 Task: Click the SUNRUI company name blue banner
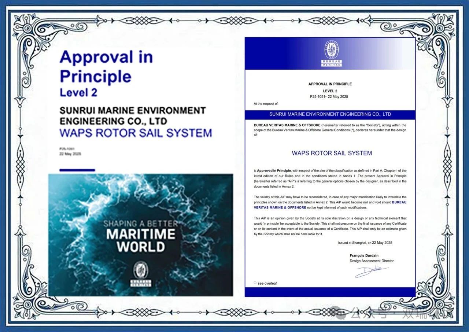pos(330,114)
